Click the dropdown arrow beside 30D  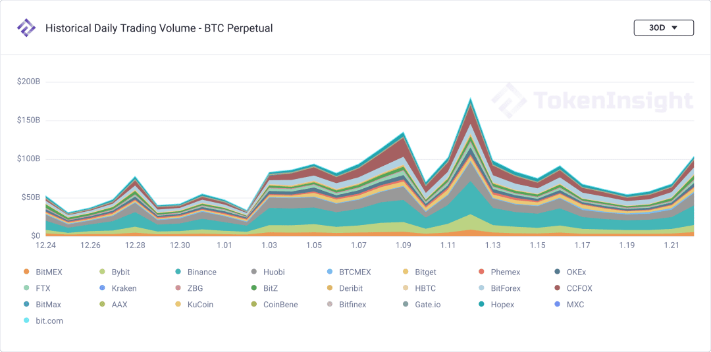click(x=674, y=28)
